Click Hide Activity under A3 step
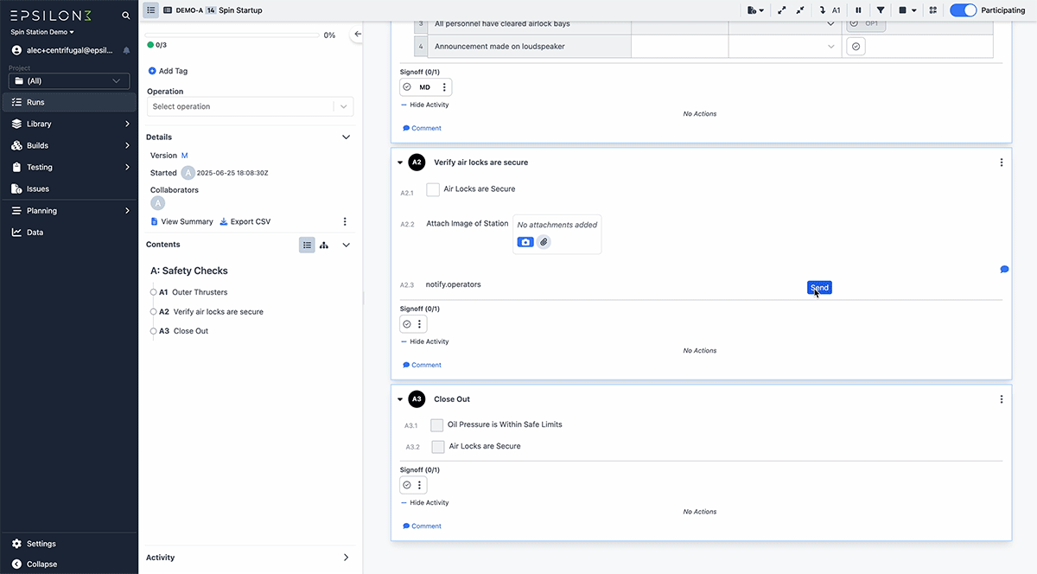The height and width of the screenshot is (574, 1037). click(x=424, y=502)
